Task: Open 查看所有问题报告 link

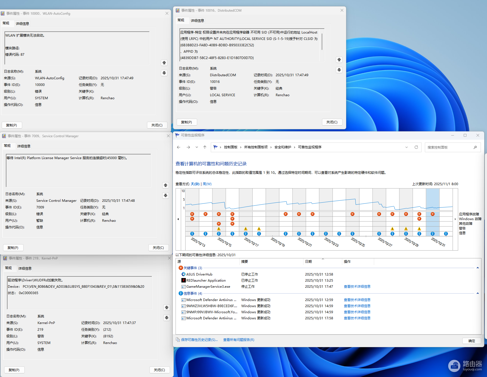Action: tap(239, 340)
